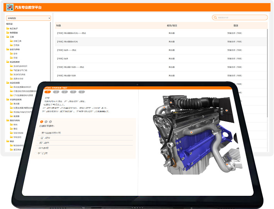274x209 pixels.
Task: Click the folder icon beside 物理基础
Action: pos(8,33)
